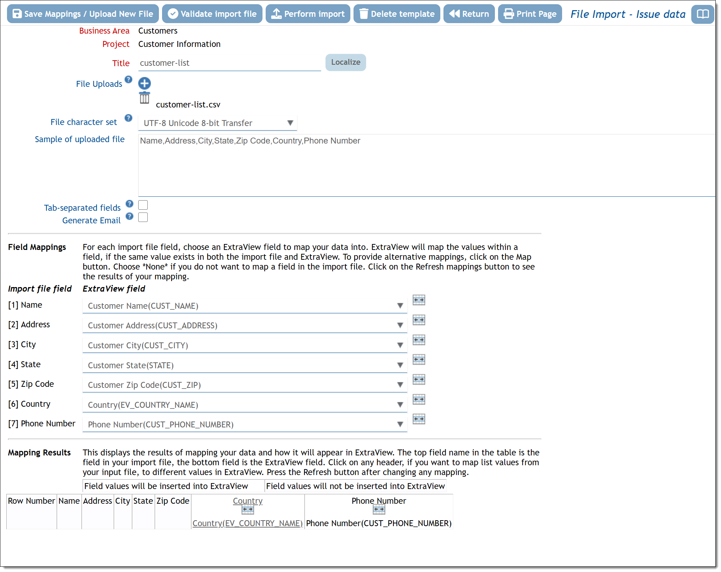Click the Map icon for Zip Code row
The image size is (721, 572).
tap(419, 379)
